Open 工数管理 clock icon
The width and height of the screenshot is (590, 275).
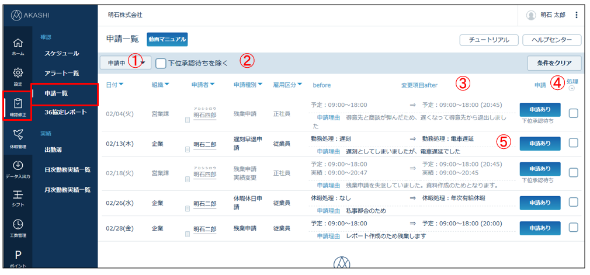click(x=18, y=228)
